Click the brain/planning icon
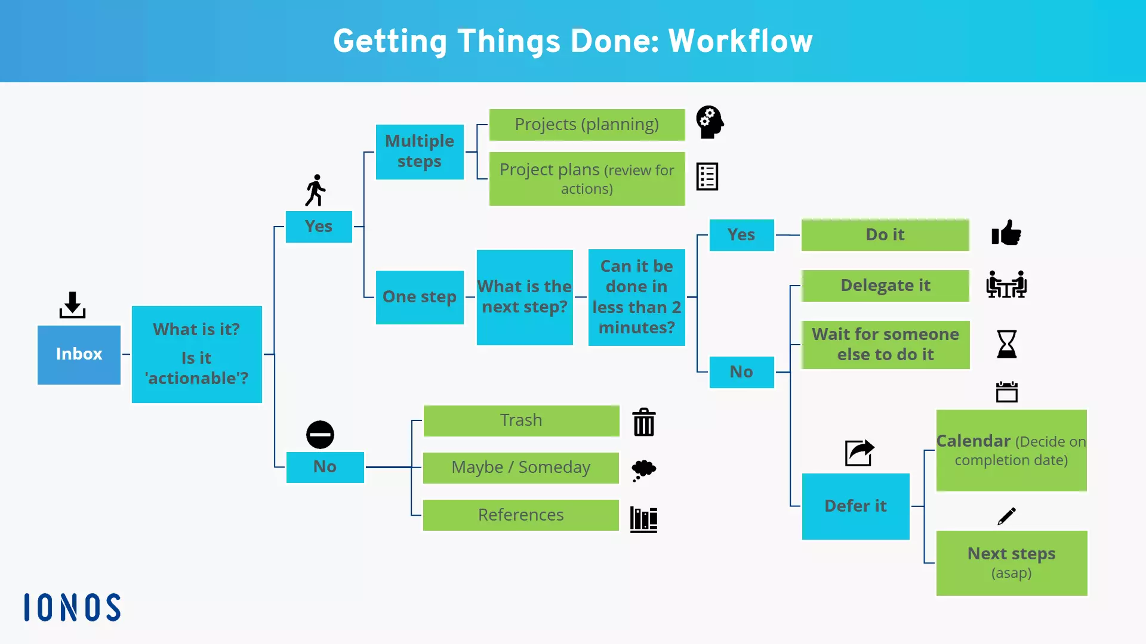This screenshot has width=1146, height=644. (x=708, y=123)
